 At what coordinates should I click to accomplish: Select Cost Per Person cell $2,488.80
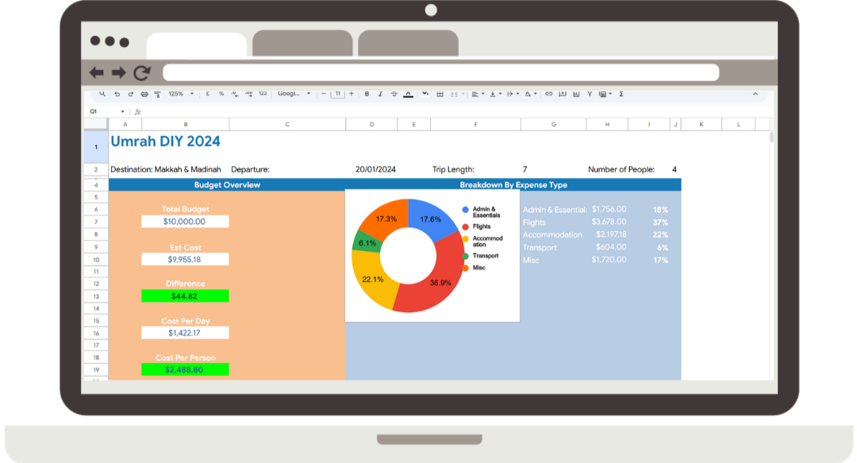coord(185,369)
